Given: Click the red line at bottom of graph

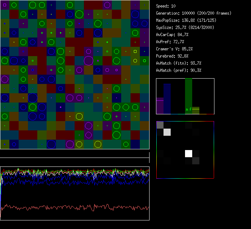Looking at the screenshot, I should tap(72, 208).
